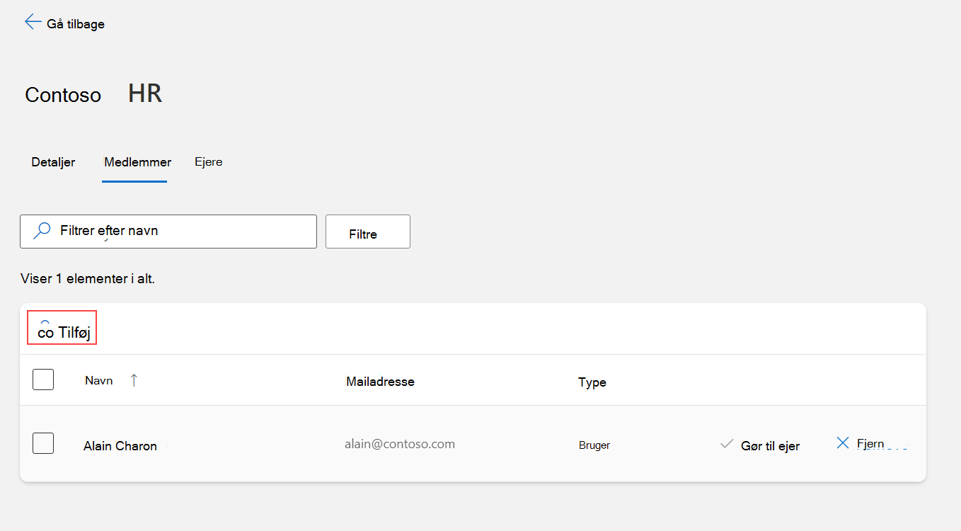The width and height of the screenshot is (961, 531).
Task: Click Gør til ejer for Alain Charon
Action: coord(770,446)
